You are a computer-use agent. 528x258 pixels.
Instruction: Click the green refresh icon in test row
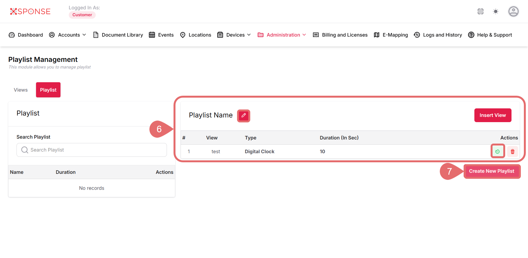point(497,151)
